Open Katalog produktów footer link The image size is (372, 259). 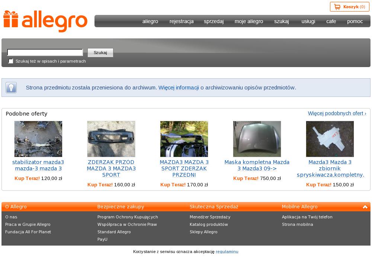[x=209, y=224]
